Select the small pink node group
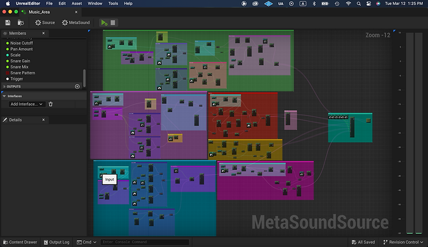 (x=290, y=120)
